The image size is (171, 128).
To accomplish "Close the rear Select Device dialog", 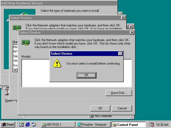I will click(x=123, y=18).
